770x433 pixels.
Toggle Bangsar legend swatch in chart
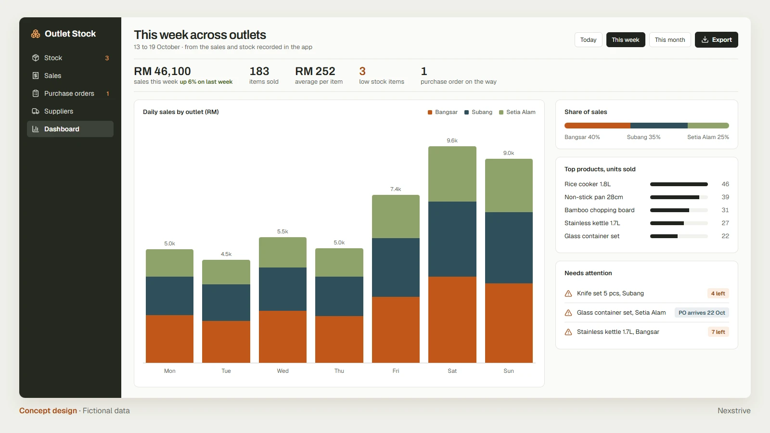430,112
